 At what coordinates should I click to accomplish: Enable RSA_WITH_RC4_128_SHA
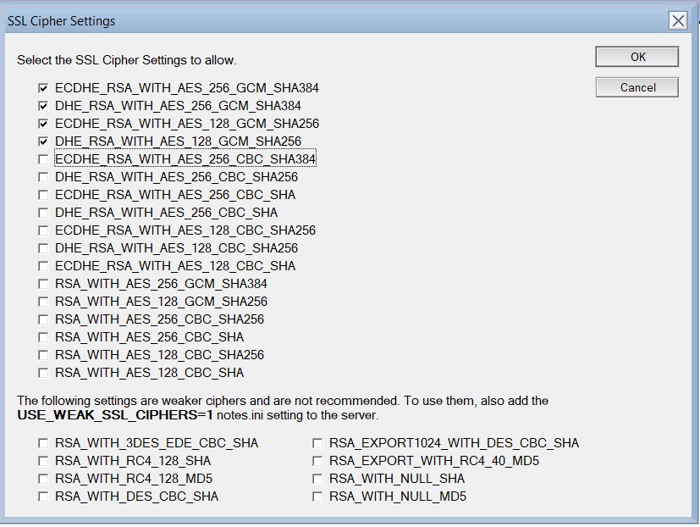pyautogui.click(x=43, y=460)
